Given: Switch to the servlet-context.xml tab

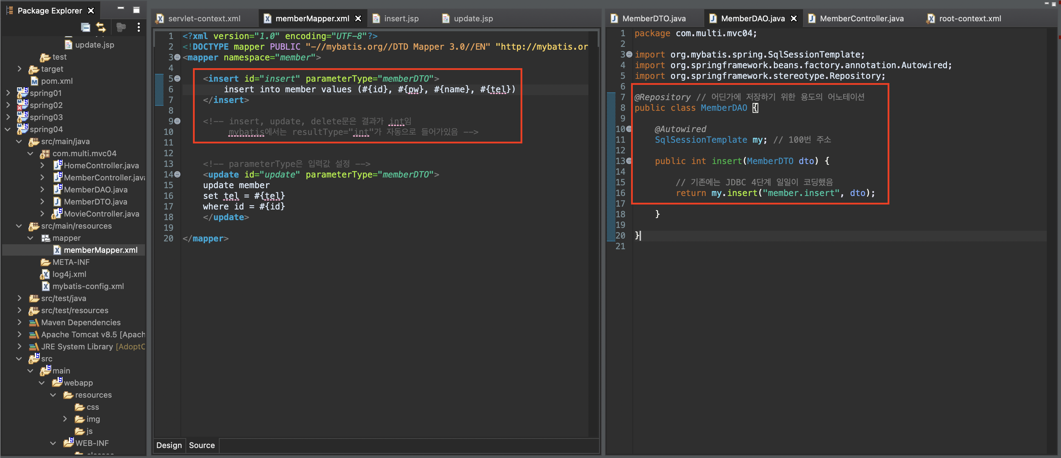Looking at the screenshot, I should coord(204,18).
